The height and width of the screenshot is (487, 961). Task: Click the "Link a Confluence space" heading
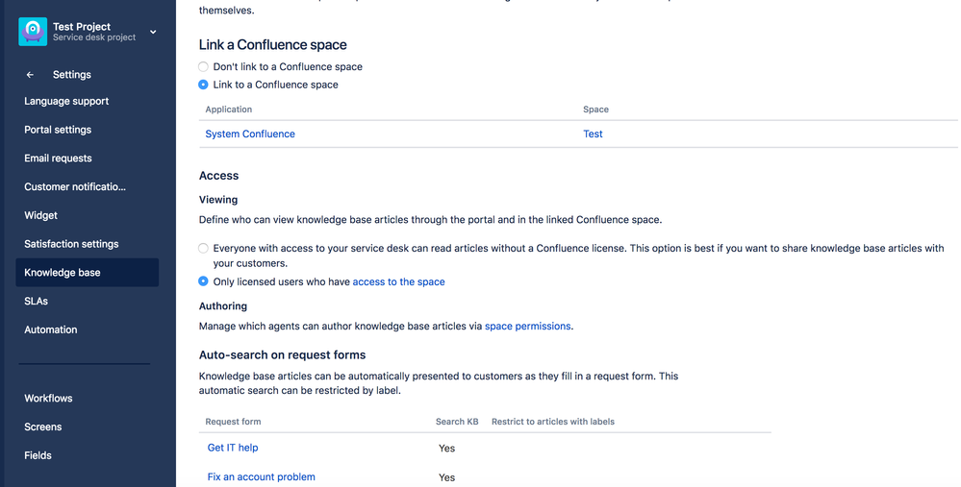pyautogui.click(x=273, y=44)
